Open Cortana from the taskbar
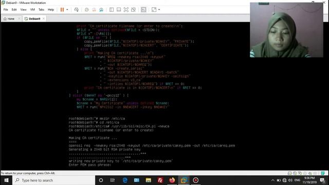The width and height of the screenshot is (329, 185). [101, 180]
